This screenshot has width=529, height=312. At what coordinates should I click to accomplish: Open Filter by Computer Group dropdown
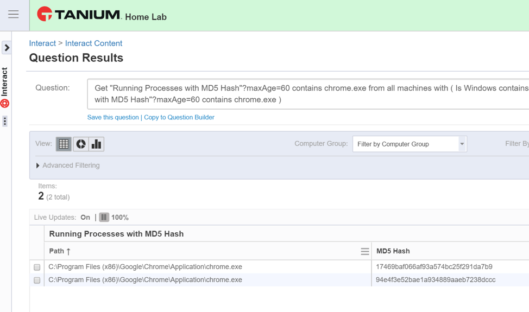pos(409,144)
